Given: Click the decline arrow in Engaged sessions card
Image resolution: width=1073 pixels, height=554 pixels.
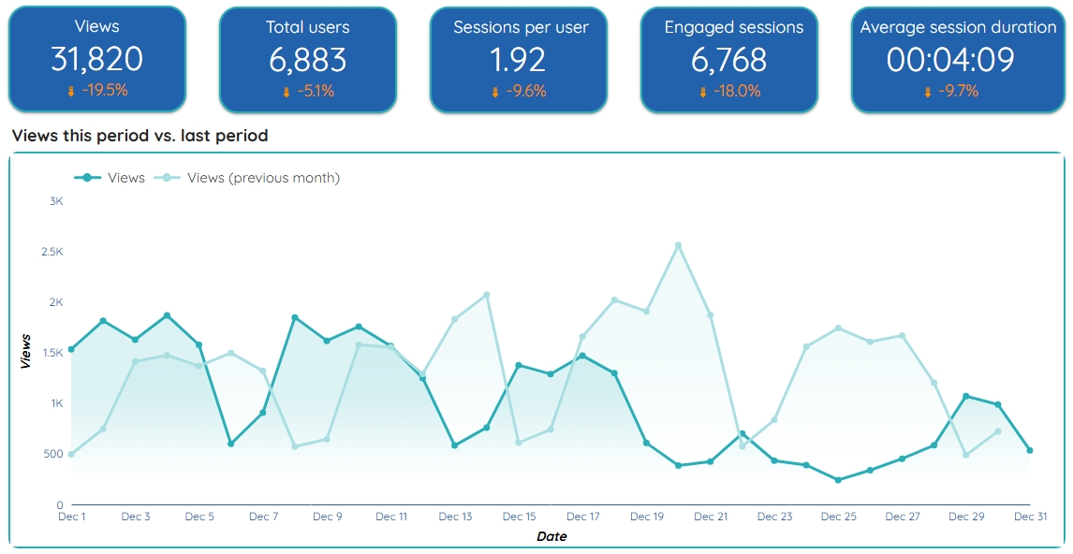Looking at the screenshot, I should click(x=704, y=92).
